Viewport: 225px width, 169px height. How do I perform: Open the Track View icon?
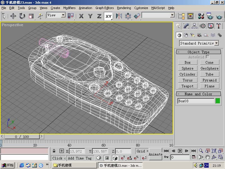(181, 16)
